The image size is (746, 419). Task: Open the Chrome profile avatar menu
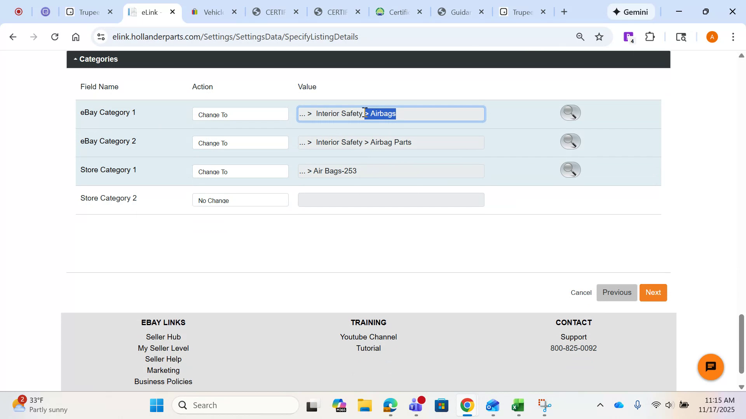tap(711, 36)
